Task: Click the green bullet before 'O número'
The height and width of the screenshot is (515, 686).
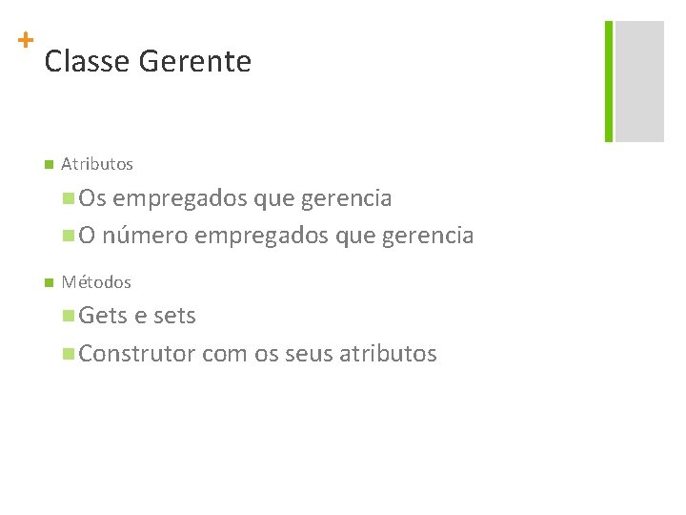Action: (68, 236)
